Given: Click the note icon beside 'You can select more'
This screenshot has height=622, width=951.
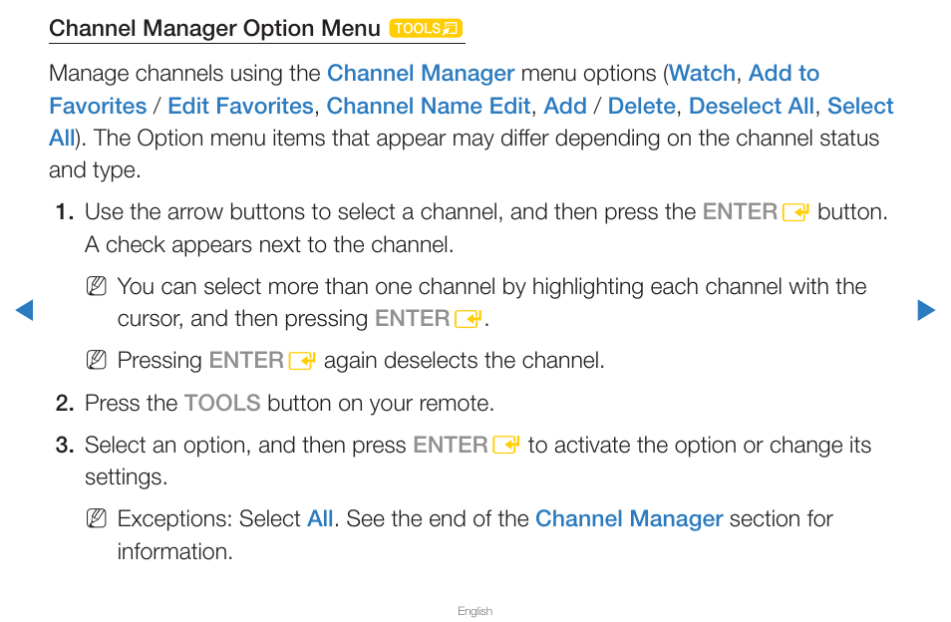Looking at the screenshot, I should point(97,286).
